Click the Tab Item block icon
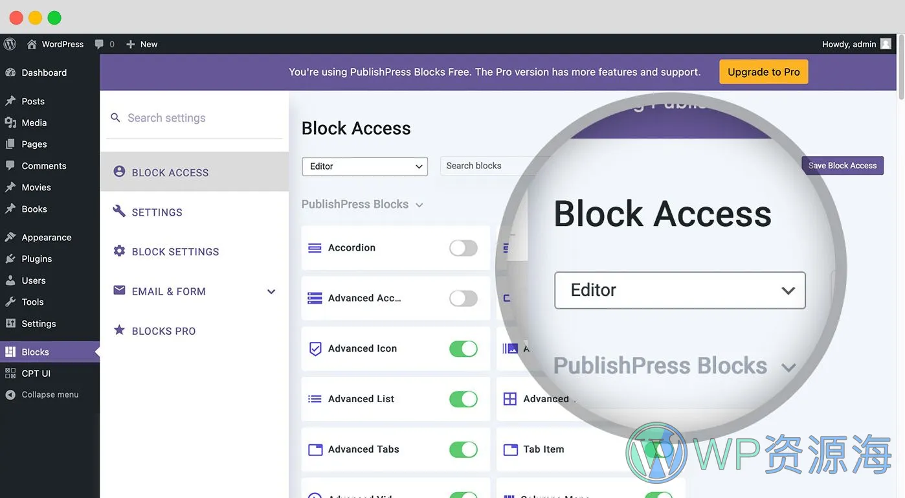Image resolution: width=905 pixels, height=498 pixels. pyautogui.click(x=510, y=449)
